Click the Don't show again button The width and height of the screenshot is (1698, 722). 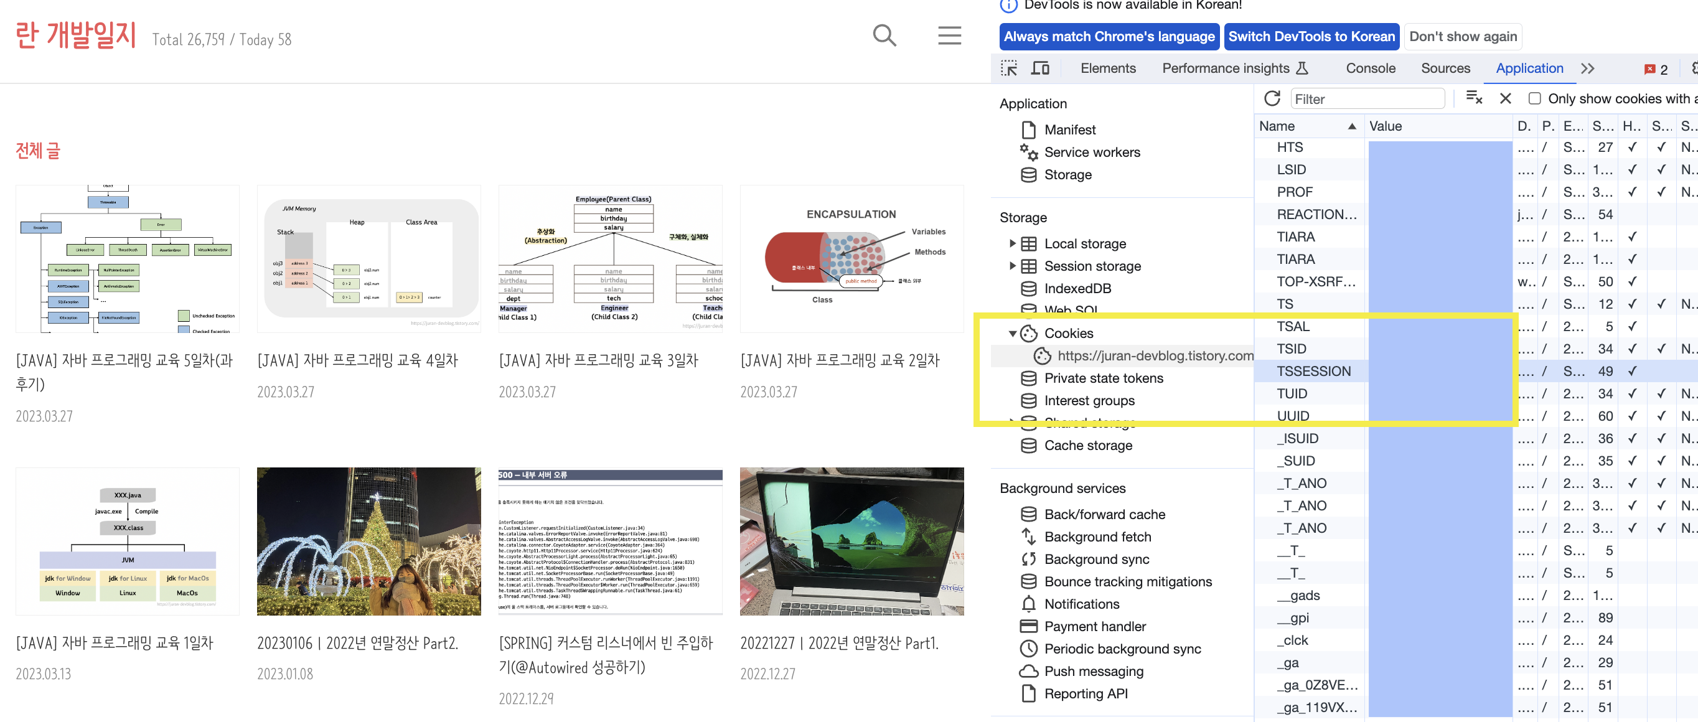(1462, 37)
